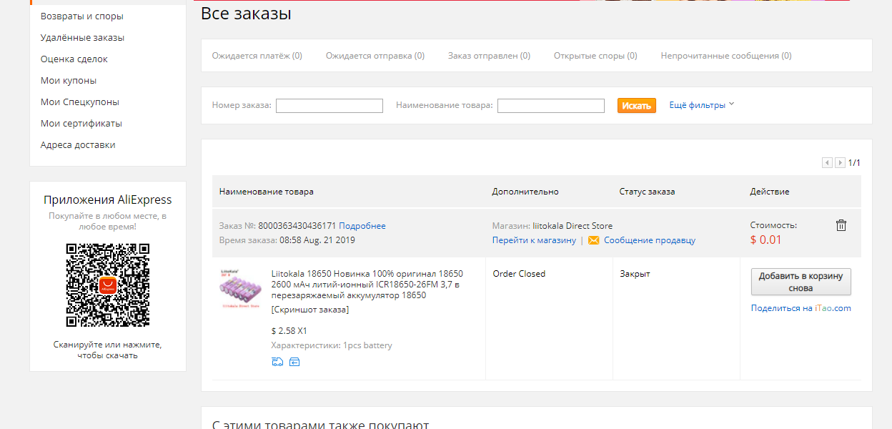Screen dimensions: 892x429
Task: Open Адреса доставки in sidebar
Action: pos(78,145)
